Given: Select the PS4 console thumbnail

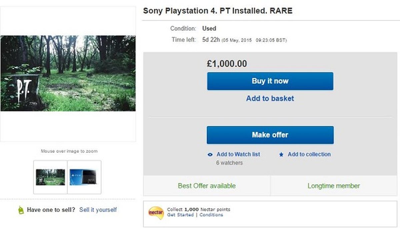Looking at the screenshot, I should coord(84,177).
